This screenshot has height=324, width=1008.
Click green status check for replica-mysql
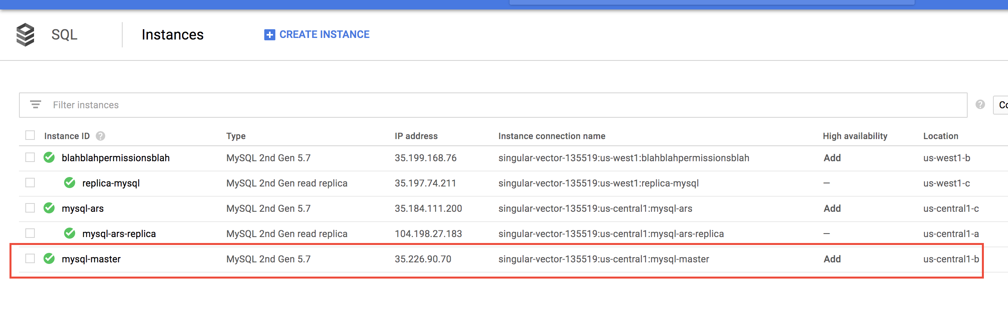point(70,183)
